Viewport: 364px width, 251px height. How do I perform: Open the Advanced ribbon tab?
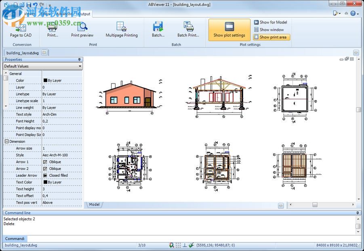click(x=64, y=13)
